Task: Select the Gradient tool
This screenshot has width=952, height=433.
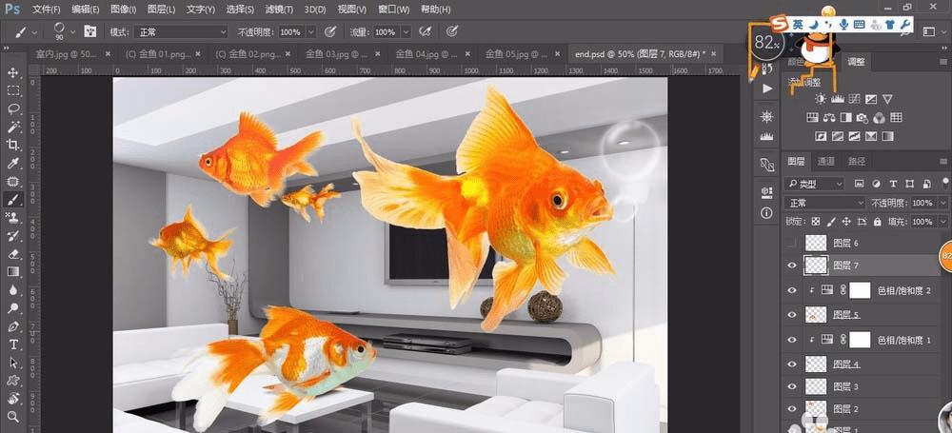Action: [x=12, y=271]
